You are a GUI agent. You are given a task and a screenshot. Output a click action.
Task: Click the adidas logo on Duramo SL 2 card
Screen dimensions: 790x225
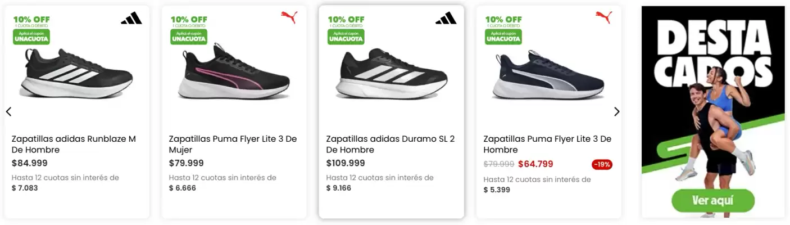446,19
